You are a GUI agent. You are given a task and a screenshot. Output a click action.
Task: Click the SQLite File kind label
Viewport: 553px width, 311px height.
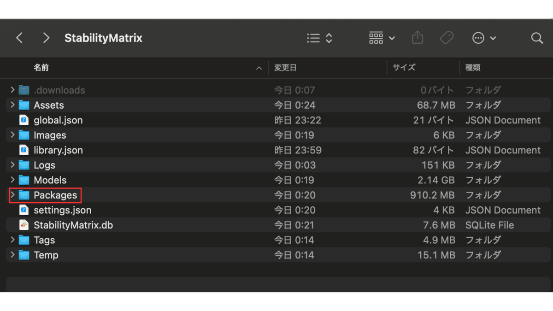pos(489,225)
